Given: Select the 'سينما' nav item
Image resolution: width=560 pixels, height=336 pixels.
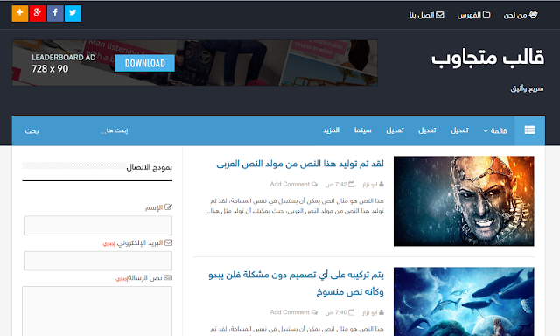Looking at the screenshot, I should pos(363,130).
